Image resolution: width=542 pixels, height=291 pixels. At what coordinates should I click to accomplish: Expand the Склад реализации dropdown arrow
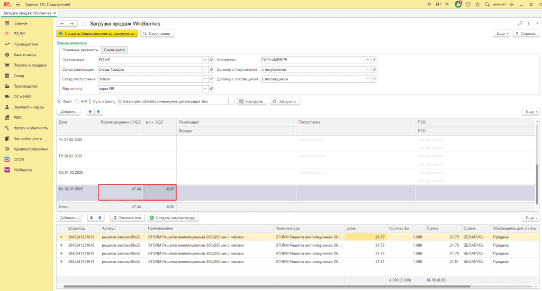coord(205,69)
